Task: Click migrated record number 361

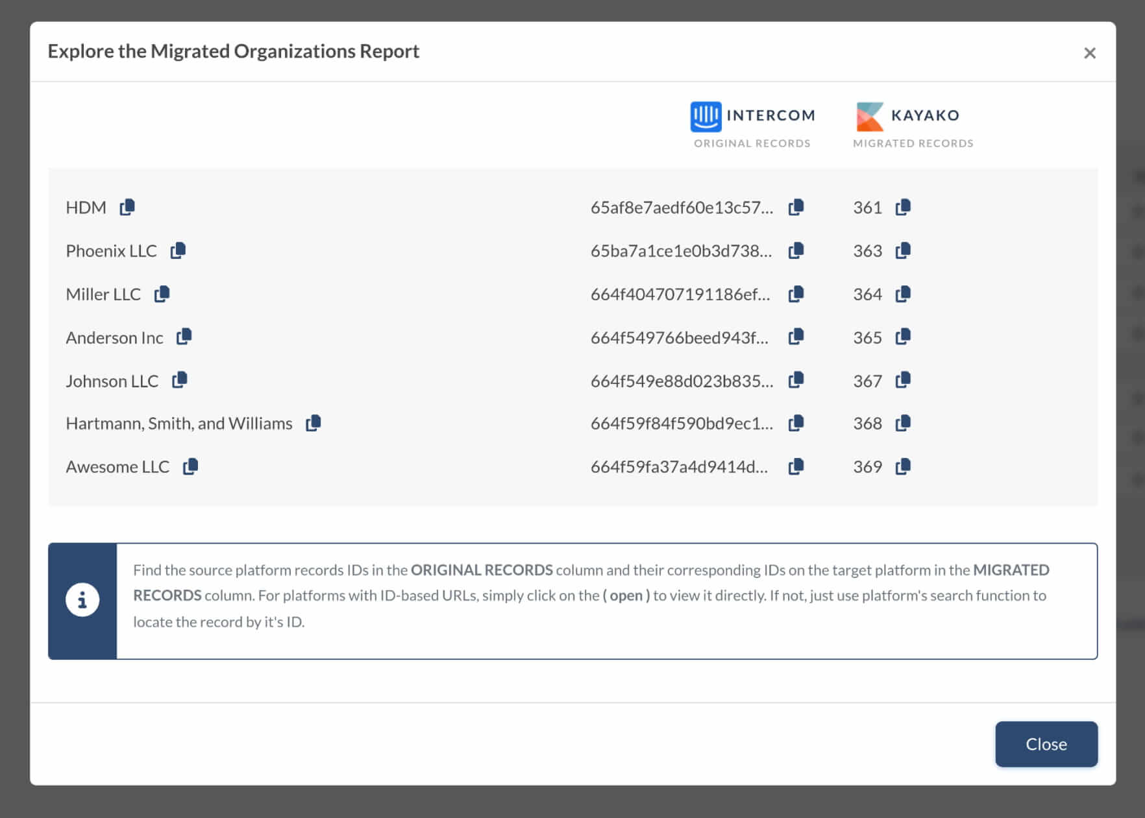Action: pos(867,208)
